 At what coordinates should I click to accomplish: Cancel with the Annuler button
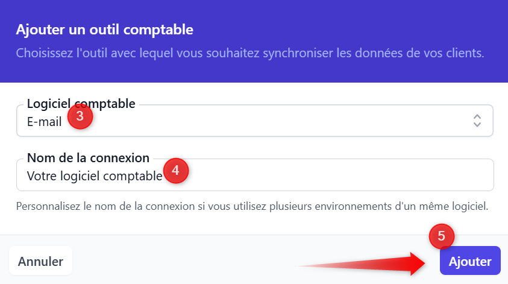pyautogui.click(x=40, y=262)
